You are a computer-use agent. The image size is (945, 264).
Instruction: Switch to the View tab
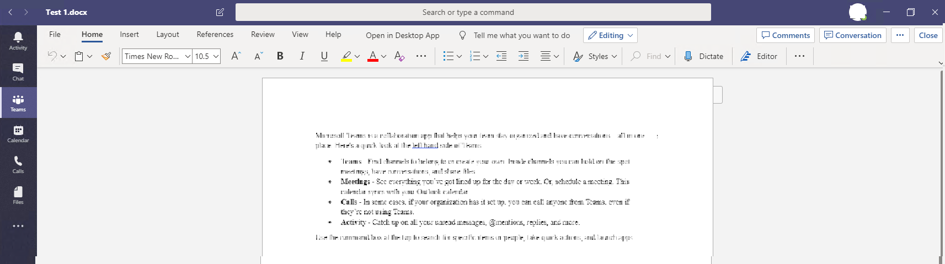click(x=300, y=34)
